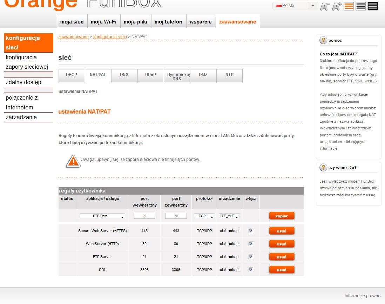Click the increase font size icon

pos(336,5)
